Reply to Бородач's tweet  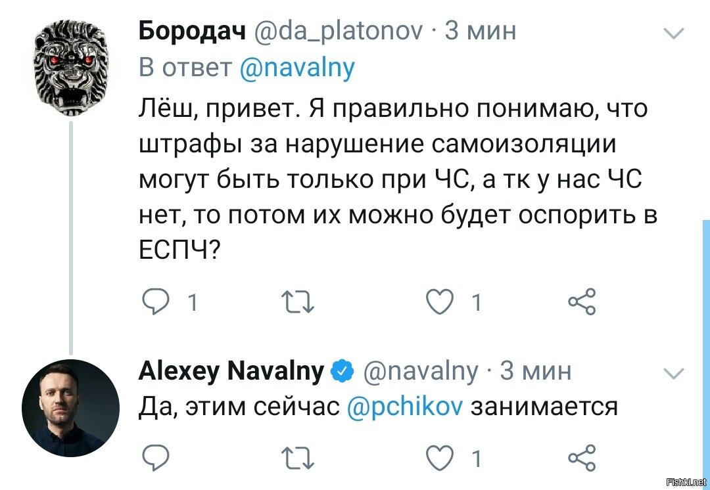coord(155,301)
